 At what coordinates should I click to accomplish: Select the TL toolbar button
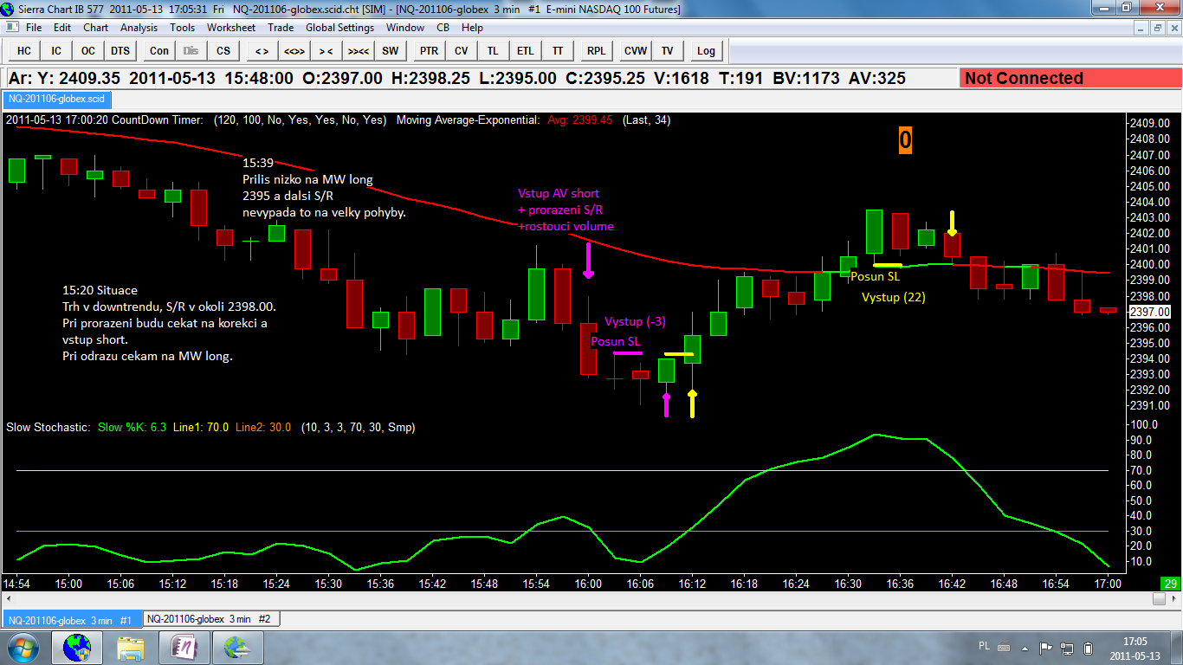(x=494, y=50)
